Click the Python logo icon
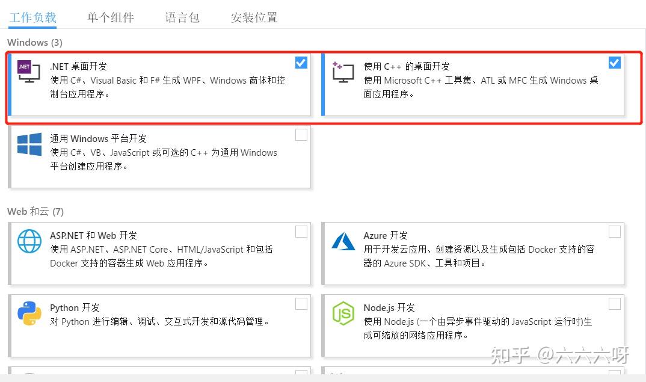 tap(29, 313)
